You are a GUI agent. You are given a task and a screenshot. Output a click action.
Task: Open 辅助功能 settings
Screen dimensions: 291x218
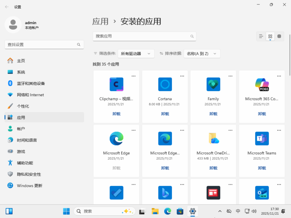tap(44, 163)
